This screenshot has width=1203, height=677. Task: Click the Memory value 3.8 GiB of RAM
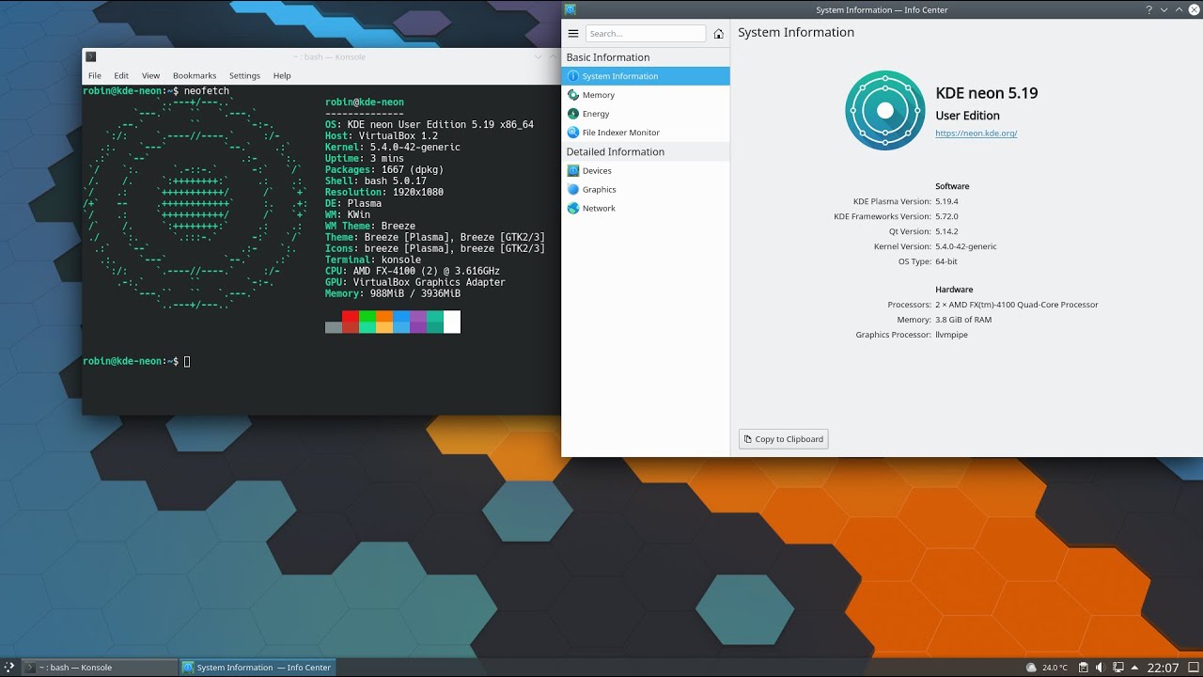[963, 320]
